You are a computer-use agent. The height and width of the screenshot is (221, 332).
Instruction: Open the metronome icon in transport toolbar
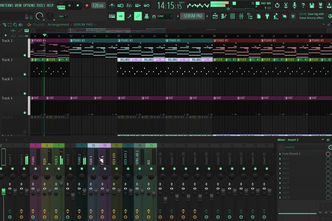(x=112, y=5)
